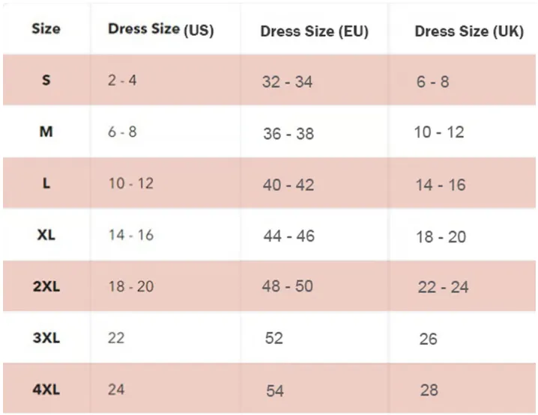The width and height of the screenshot is (538, 415).
Task: Click the Size column header
Action: [46, 29]
